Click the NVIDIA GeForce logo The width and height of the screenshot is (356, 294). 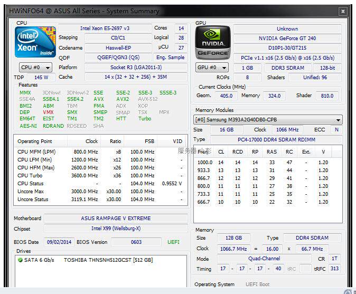coord(213,43)
